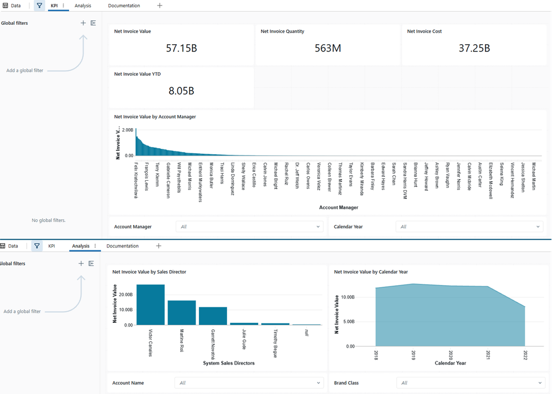
Task: Click axis label 'Sandra Harris DVM'
Action: (x=405, y=181)
